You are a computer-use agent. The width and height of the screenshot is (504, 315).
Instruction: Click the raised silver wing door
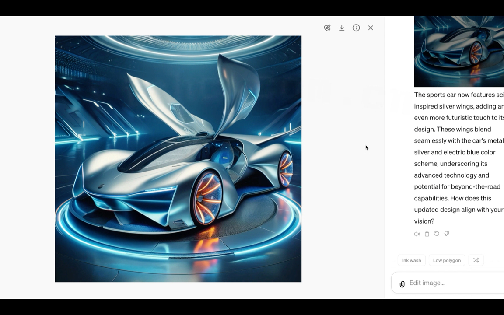236,95
